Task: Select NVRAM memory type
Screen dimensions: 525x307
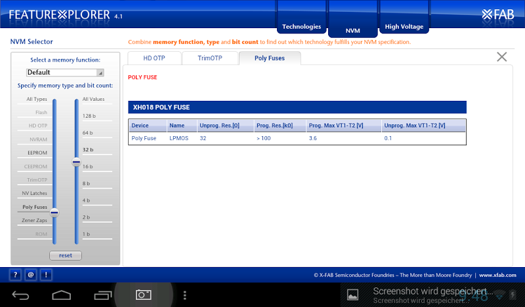Action: [38, 139]
